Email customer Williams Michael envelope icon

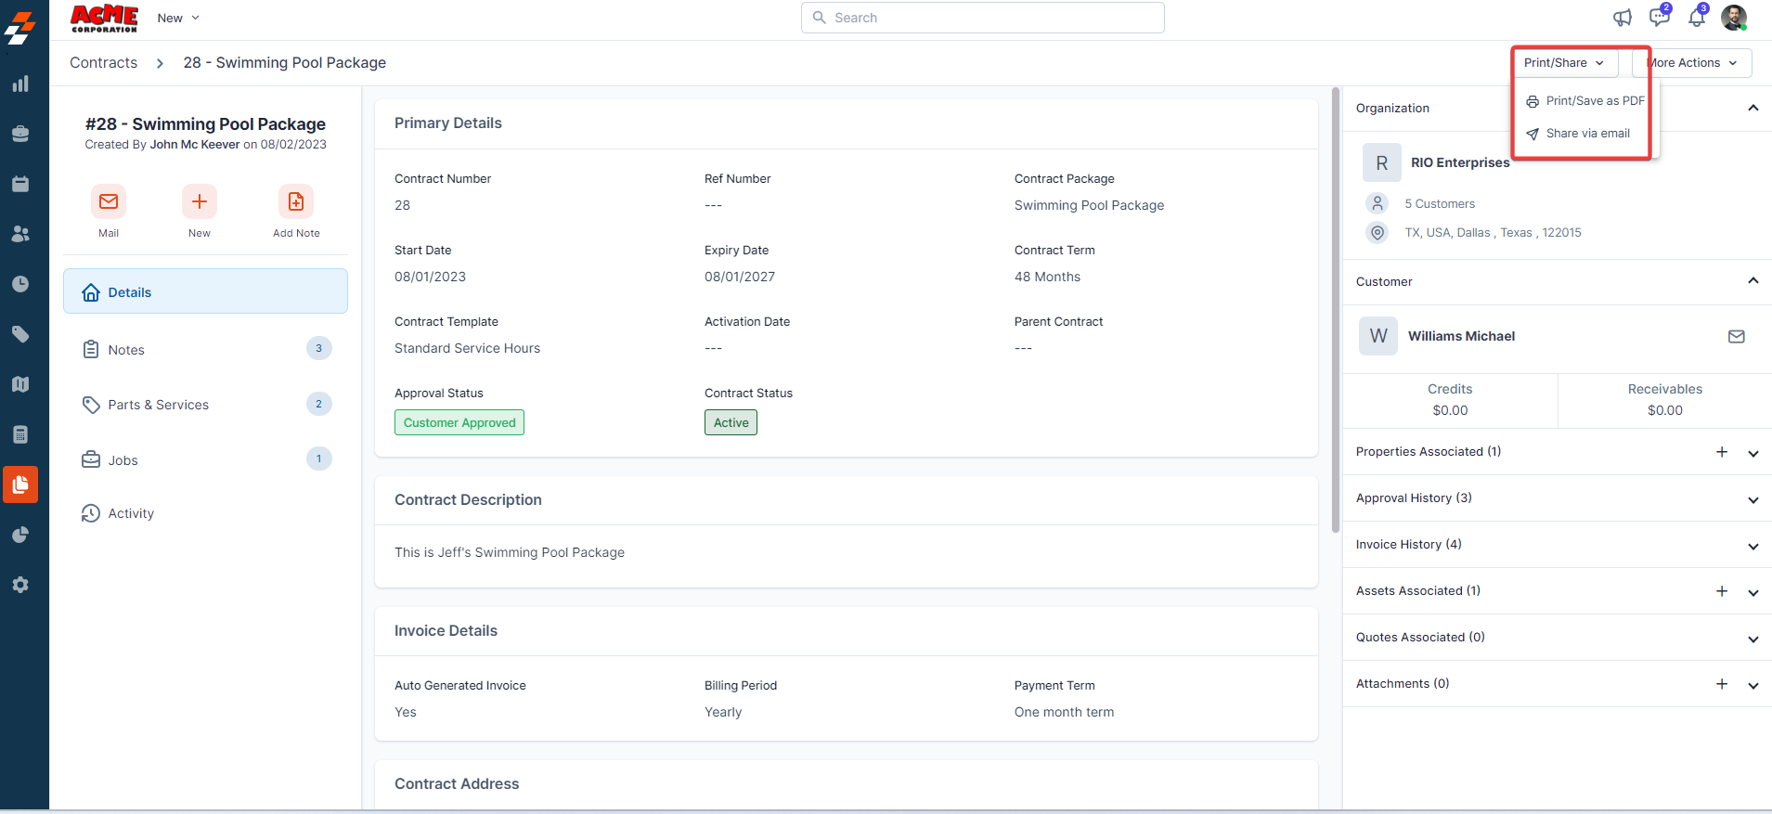[x=1736, y=337]
